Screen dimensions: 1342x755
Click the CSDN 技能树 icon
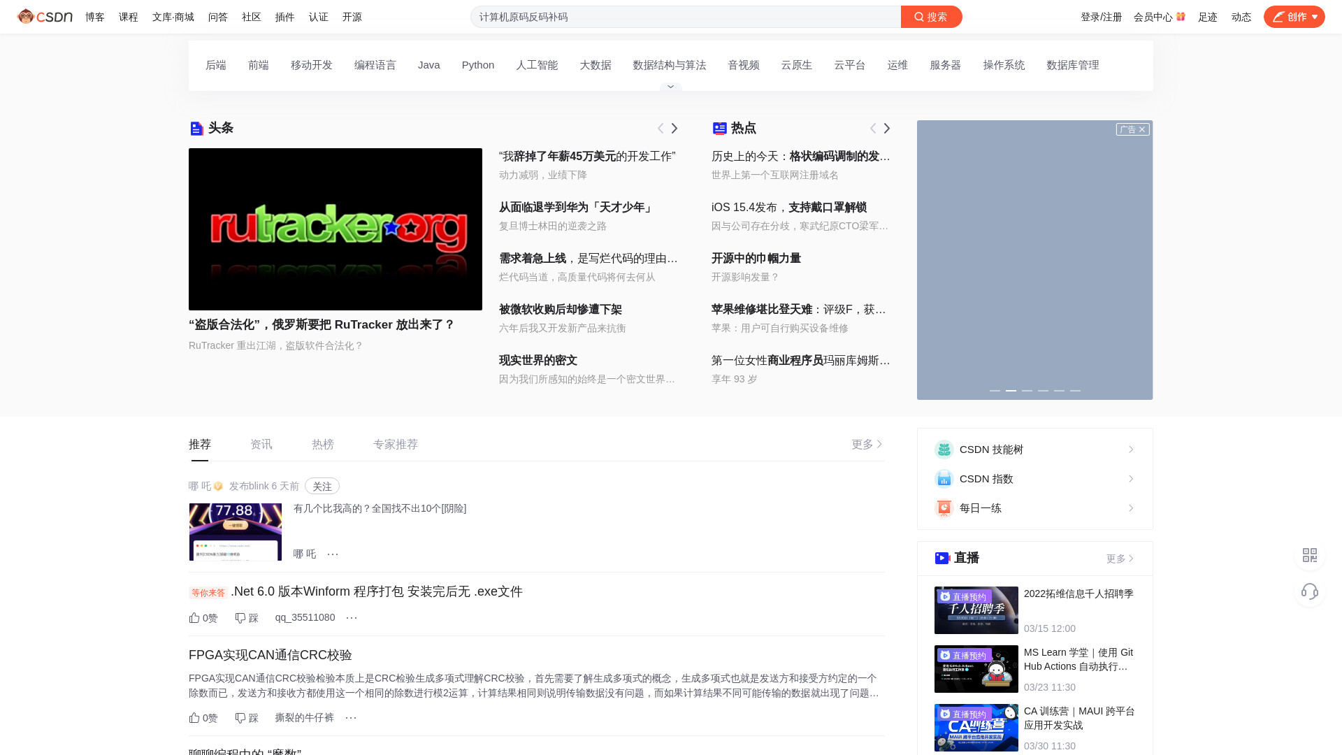(944, 450)
